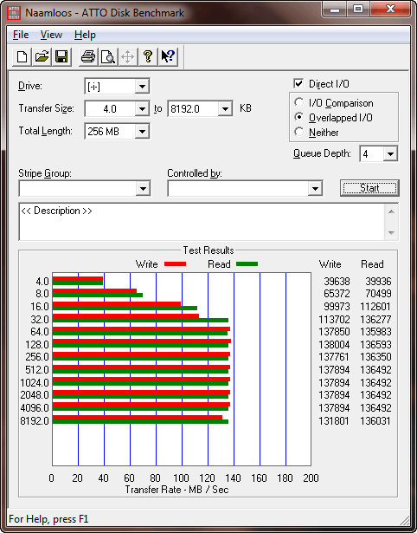Open the View menu
417x533 pixels.
tap(51, 35)
